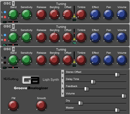The image size is (130, 114).
Task: Enable the FM button in OSC 3
Action: 74,66
